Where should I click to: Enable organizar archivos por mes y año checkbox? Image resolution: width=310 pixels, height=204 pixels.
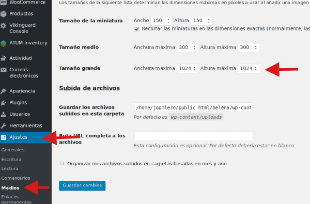coord(61,164)
